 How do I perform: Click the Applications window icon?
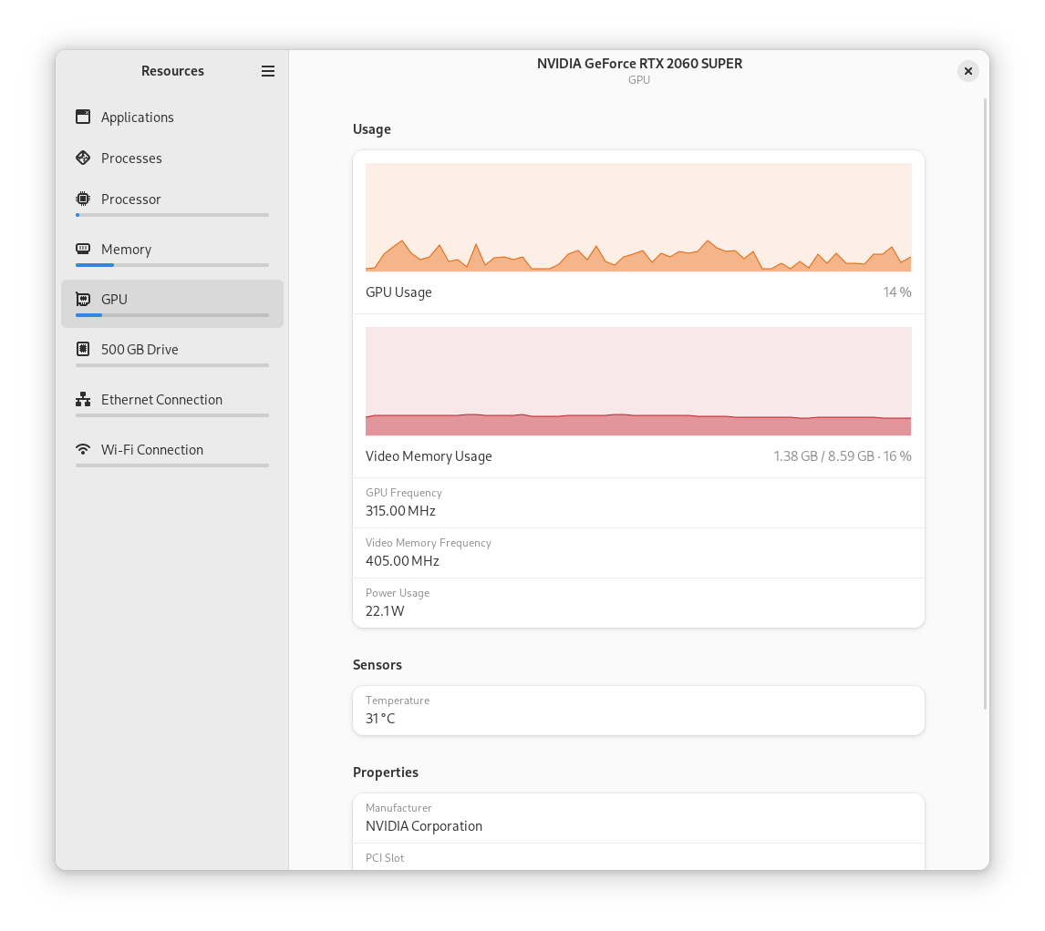pos(83,117)
